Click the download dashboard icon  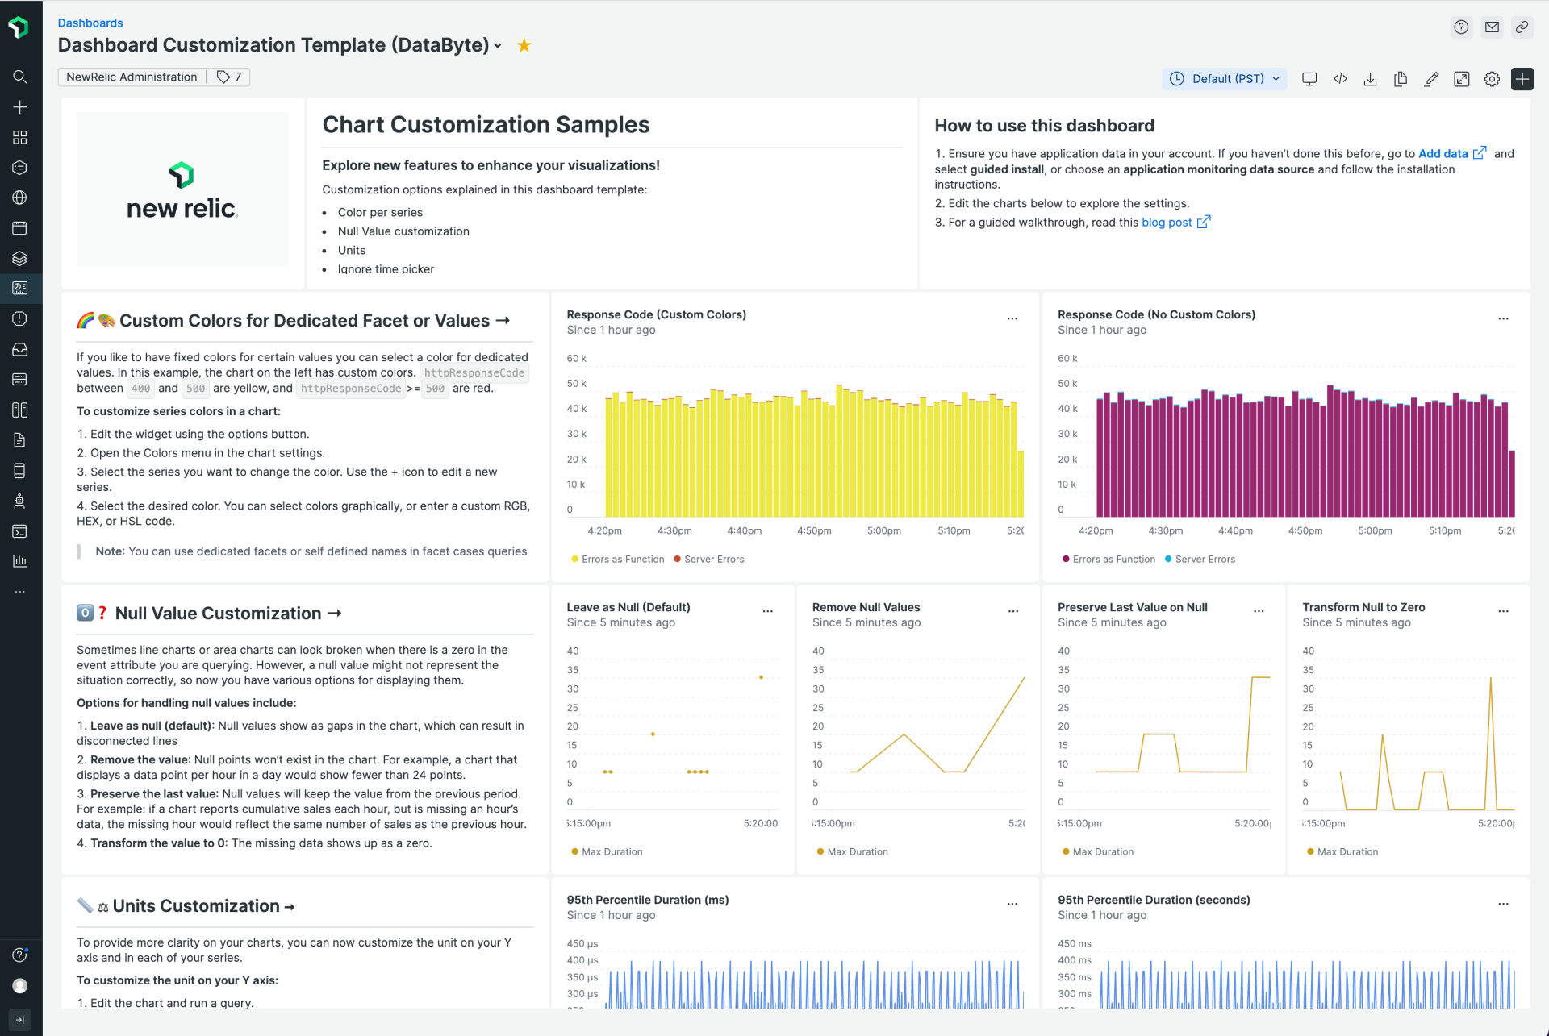pos(1371,78)
